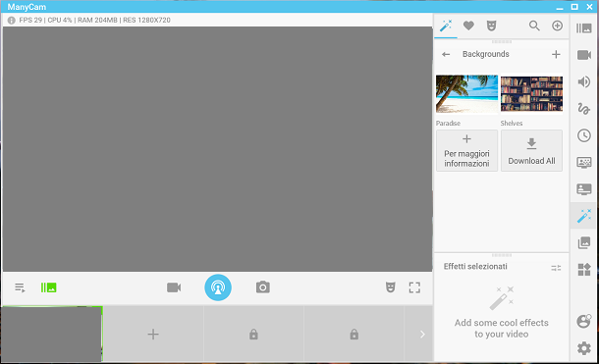This screenshot has height=364, width=599.
Task: Start streaming with blue broadcast button
Action: point(218,287)
